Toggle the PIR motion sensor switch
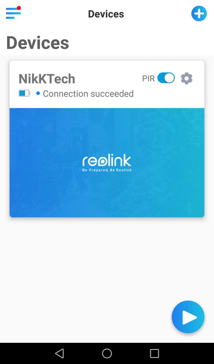 166,78
